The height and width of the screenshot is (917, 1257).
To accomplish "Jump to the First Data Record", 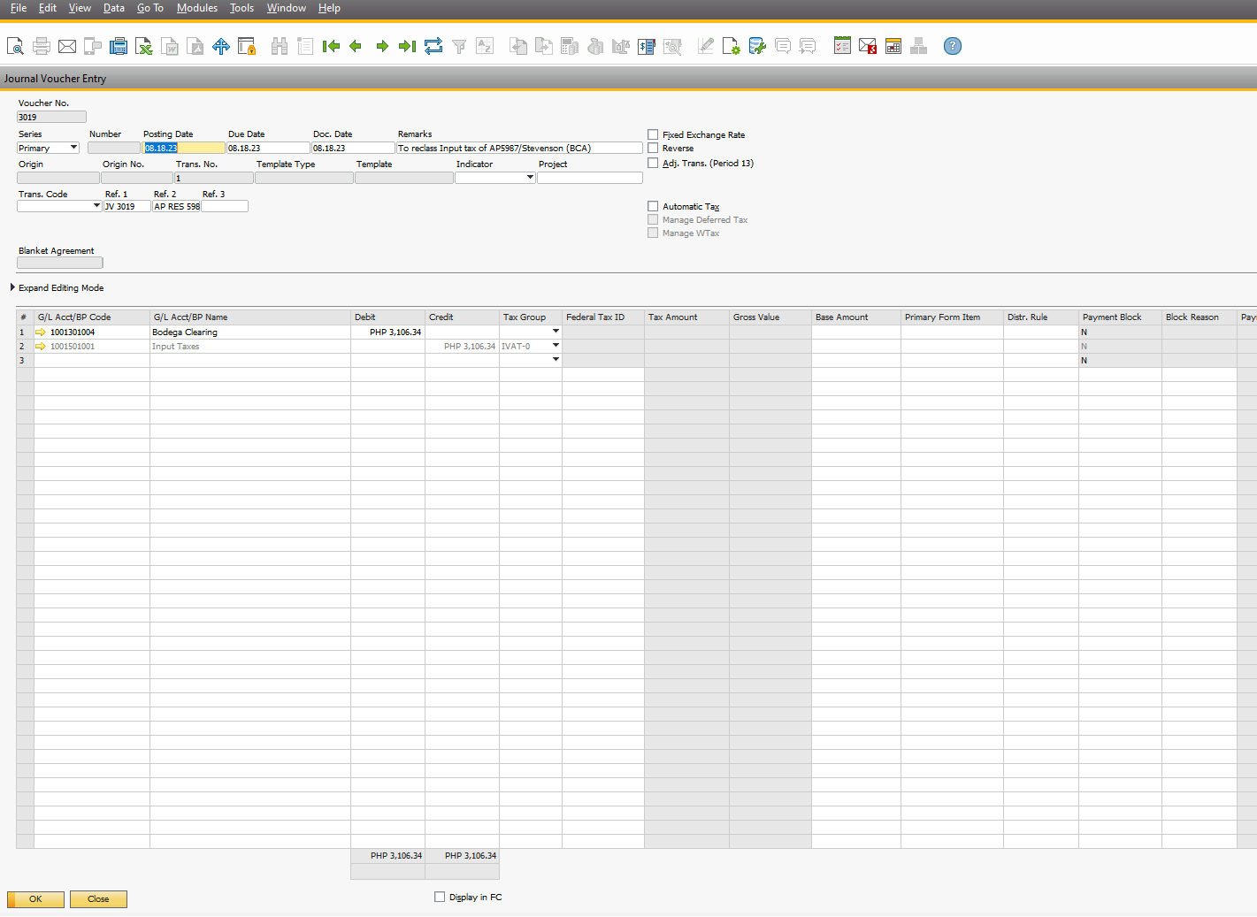I will (x=331, y=46).
